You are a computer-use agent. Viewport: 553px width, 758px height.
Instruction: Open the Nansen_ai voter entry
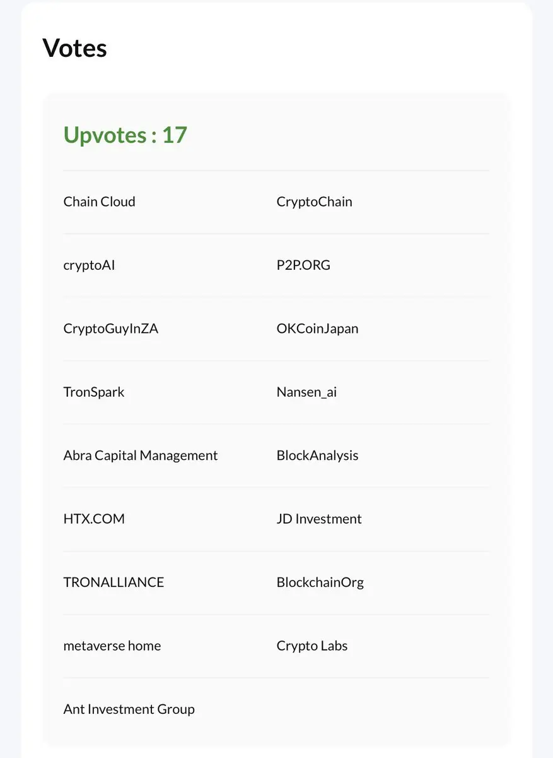click(306, 392)
